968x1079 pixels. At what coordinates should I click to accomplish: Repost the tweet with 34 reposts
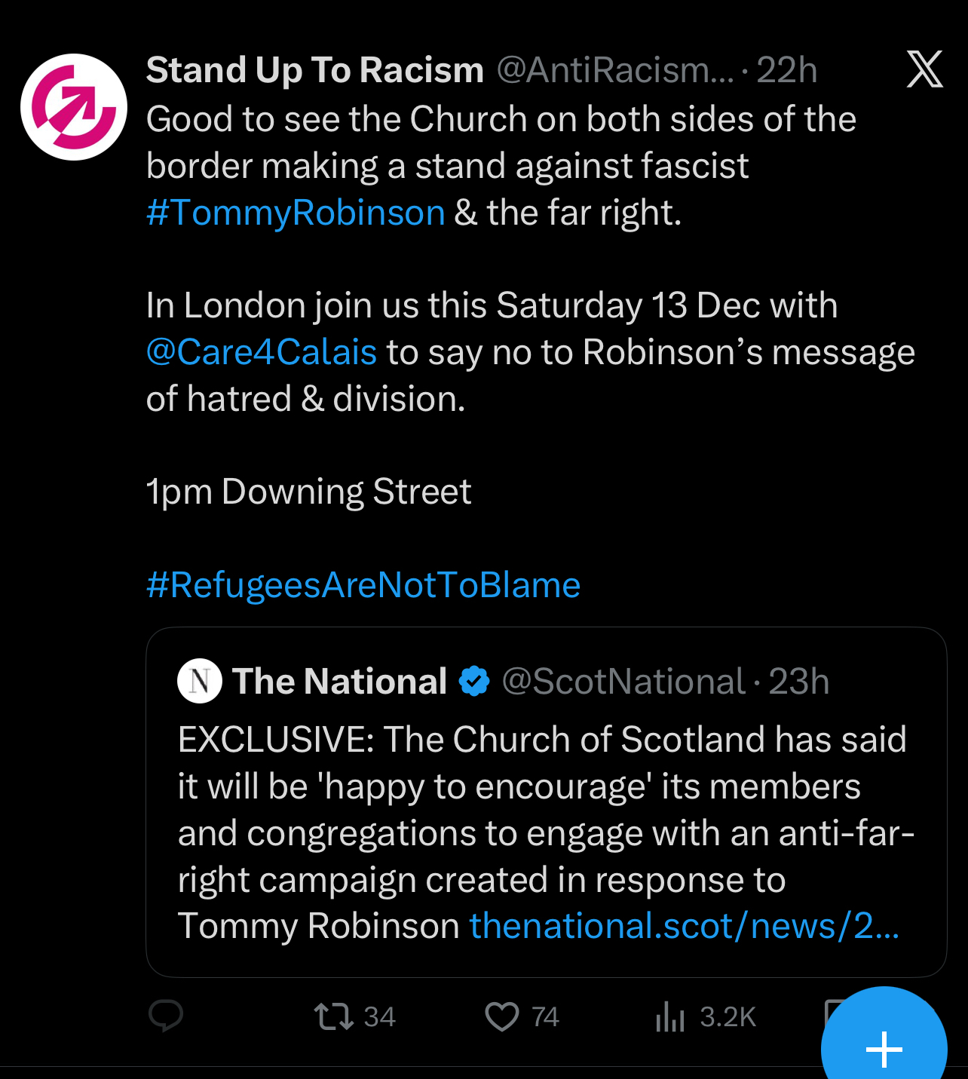(334, 1016)
